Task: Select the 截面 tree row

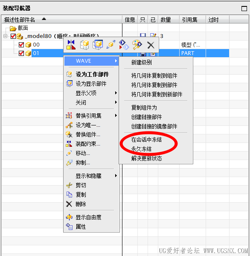Action: click(23, 28)
